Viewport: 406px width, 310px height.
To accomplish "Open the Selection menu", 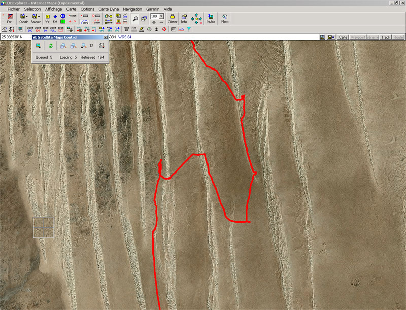I will pyautogui.click(x=32, y=9).
